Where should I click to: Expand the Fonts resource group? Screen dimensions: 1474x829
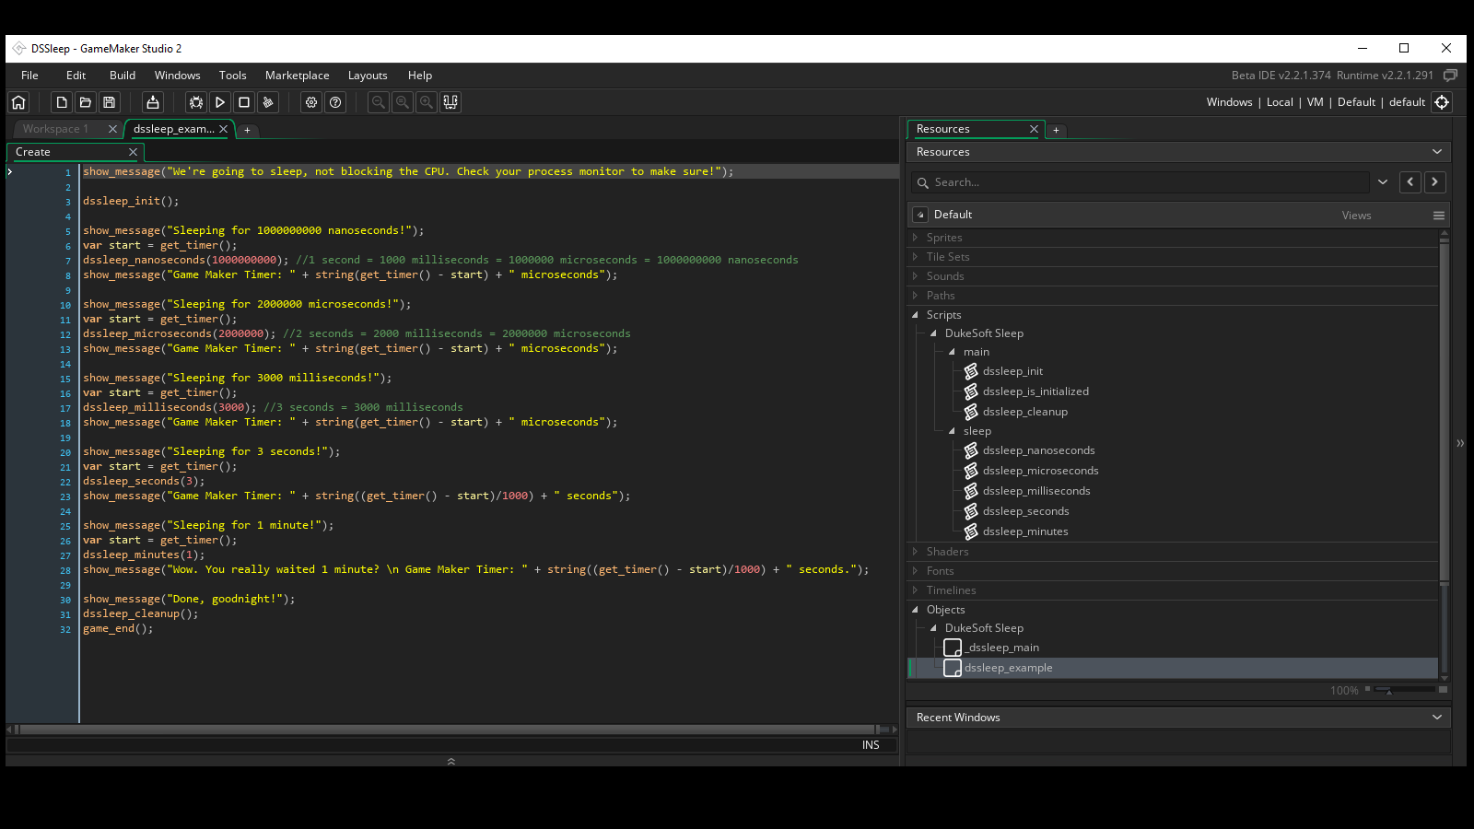(915, 571)
